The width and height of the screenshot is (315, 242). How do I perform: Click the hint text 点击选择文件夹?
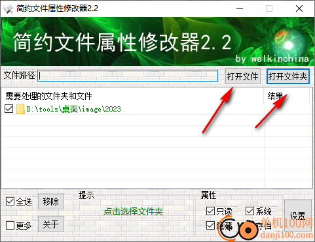(134, 211)
